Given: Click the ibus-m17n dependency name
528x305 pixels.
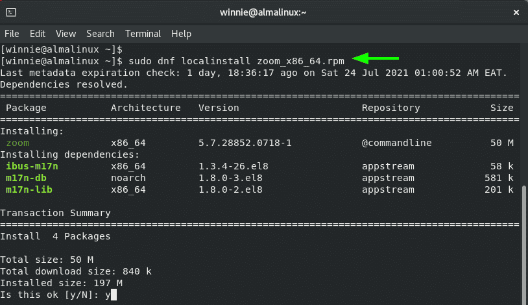Looking at the screenshot, I should 32,166.
